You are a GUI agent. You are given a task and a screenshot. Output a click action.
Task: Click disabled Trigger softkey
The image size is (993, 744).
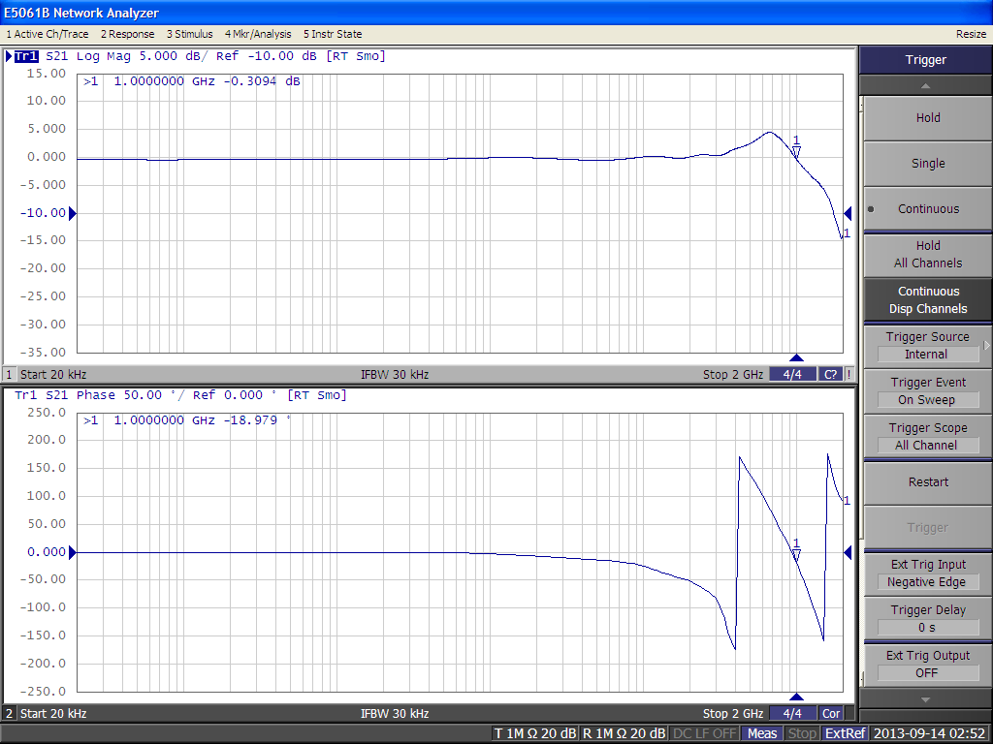(x=928, y=528)
